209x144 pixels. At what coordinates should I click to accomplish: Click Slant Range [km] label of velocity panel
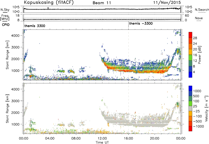pyautogui.click(x=7, y=109)
